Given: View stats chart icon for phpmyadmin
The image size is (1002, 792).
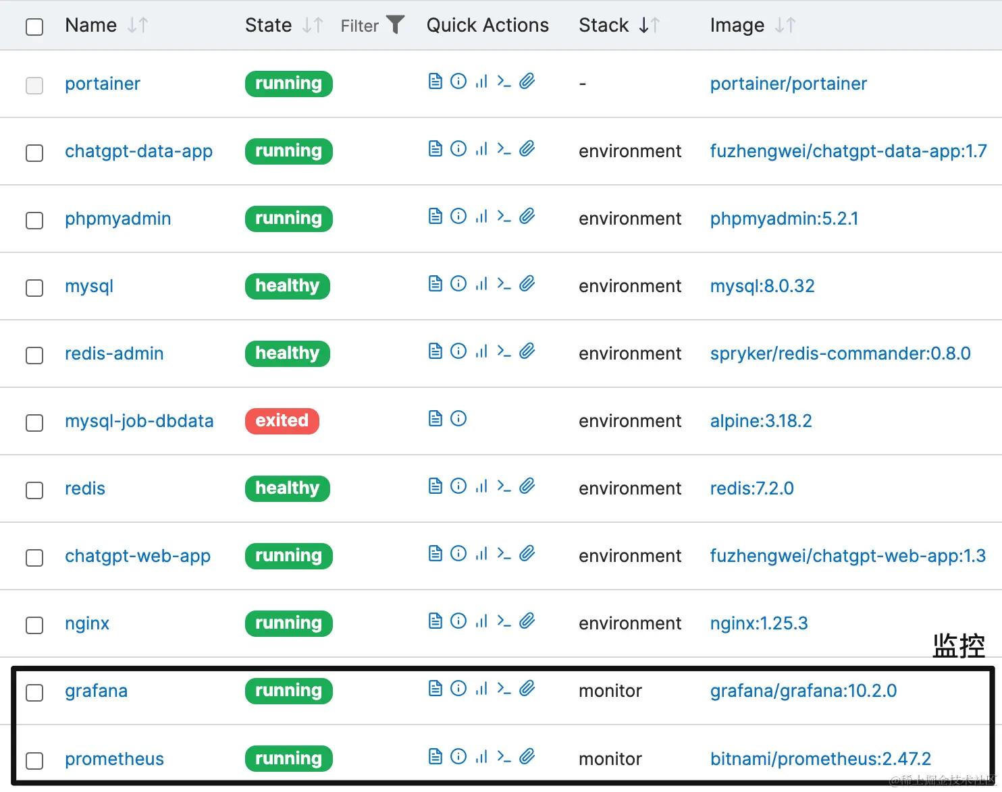Looking at the screenshot, I should click(481, 217).
